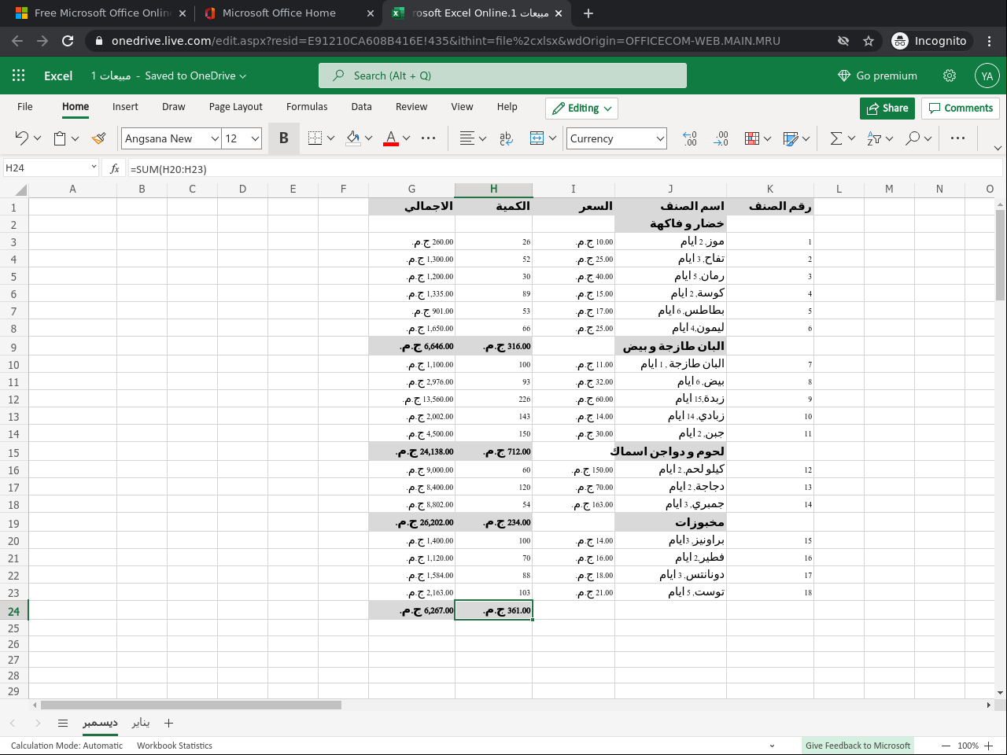Expand font color options arrow

click(x=406, y=138)
